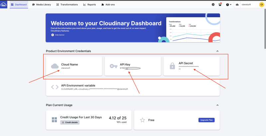This screenshot has height=136, width=266.
Task: Click the notifications mascot icon
Action: 220,5
